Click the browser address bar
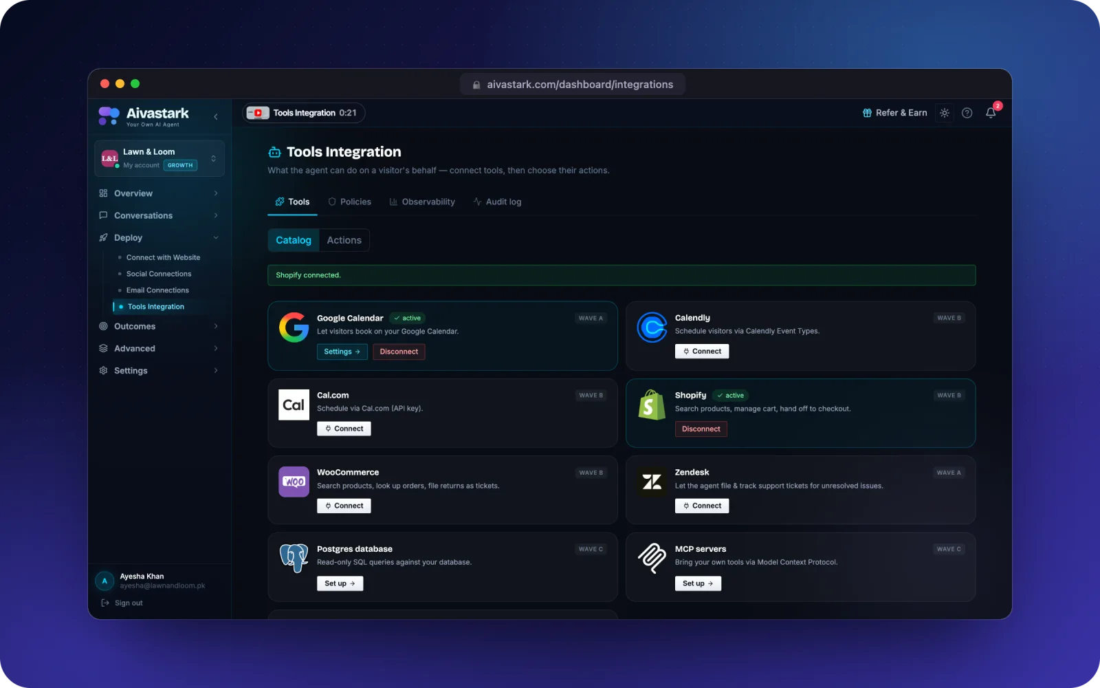The image size is (1100, 688). (x=573, y=85)
